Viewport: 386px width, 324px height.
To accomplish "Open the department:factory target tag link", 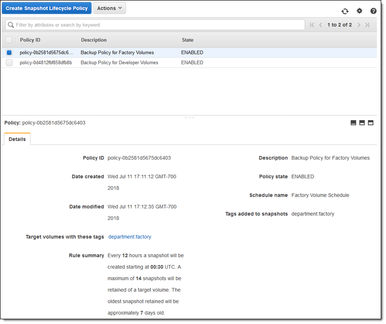I will [130, 237].
